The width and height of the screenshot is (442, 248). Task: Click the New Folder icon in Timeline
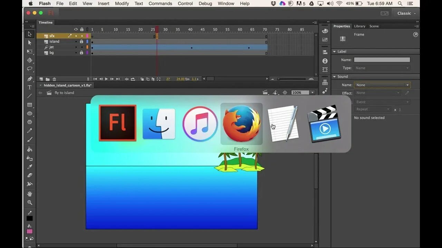click(48, 79)
